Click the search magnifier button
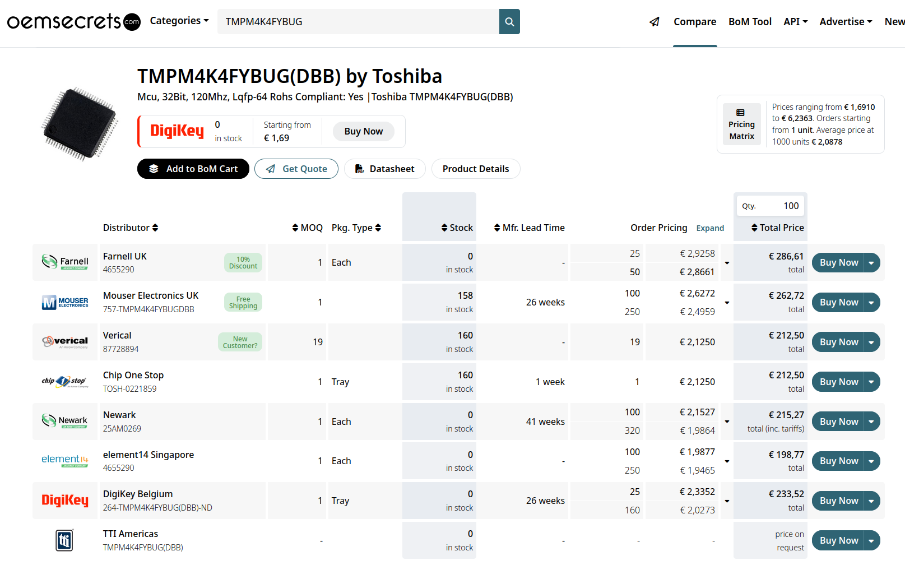 (509, 21)
